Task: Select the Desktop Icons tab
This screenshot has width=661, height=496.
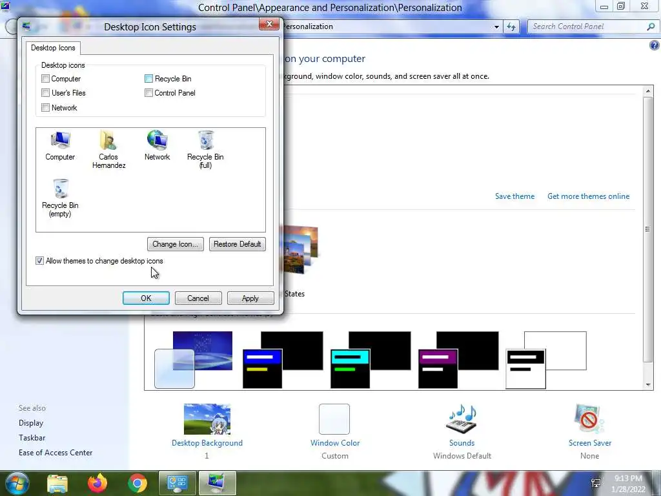Action: [53, 48]
